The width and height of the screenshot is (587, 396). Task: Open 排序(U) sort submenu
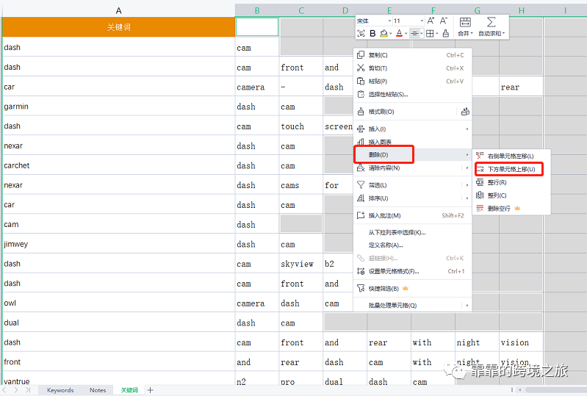pyautogui.click(x=413, y=198)
